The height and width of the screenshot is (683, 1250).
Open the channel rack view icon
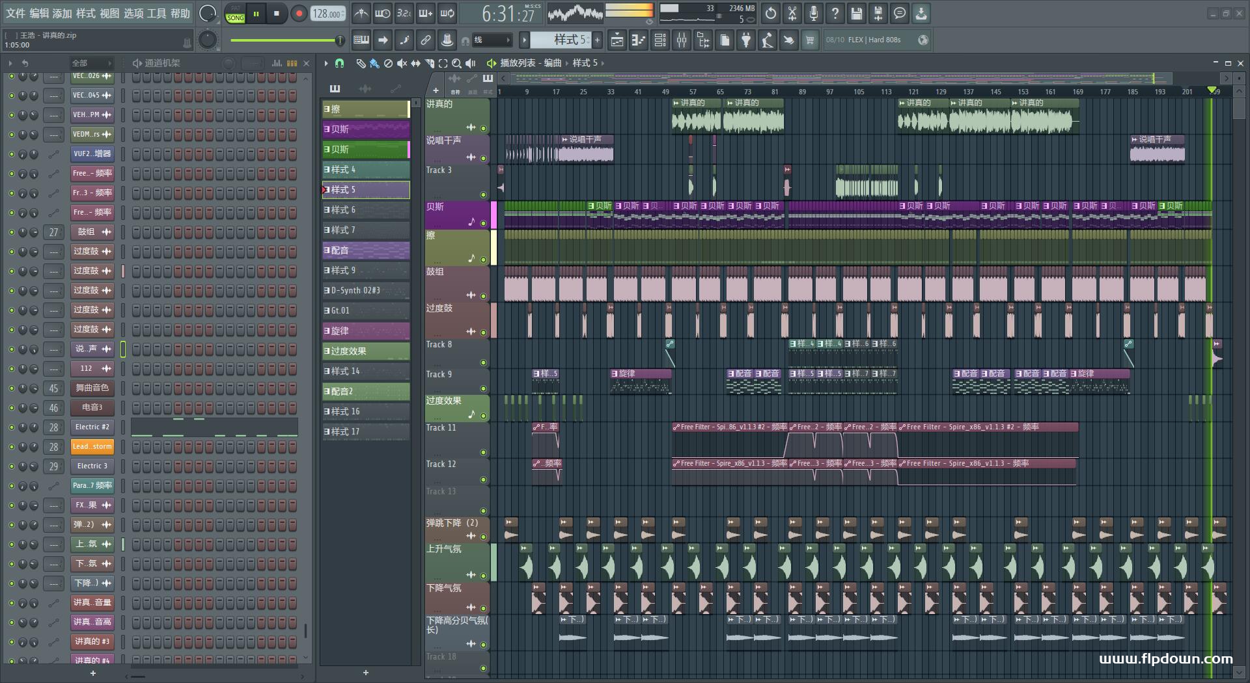click(660, 40)
